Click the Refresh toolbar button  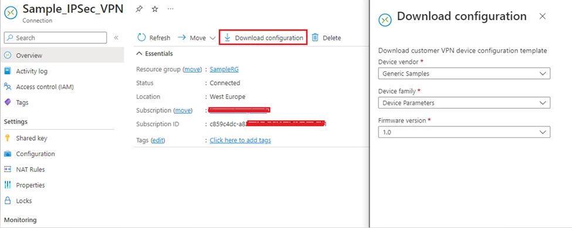click(x=154, y=38)
